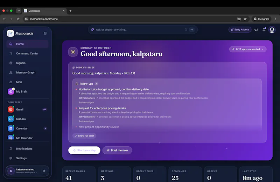This screenshot has width=280, height=182.
Task: Bookmark page with star icon
Action: click(245, 19)
